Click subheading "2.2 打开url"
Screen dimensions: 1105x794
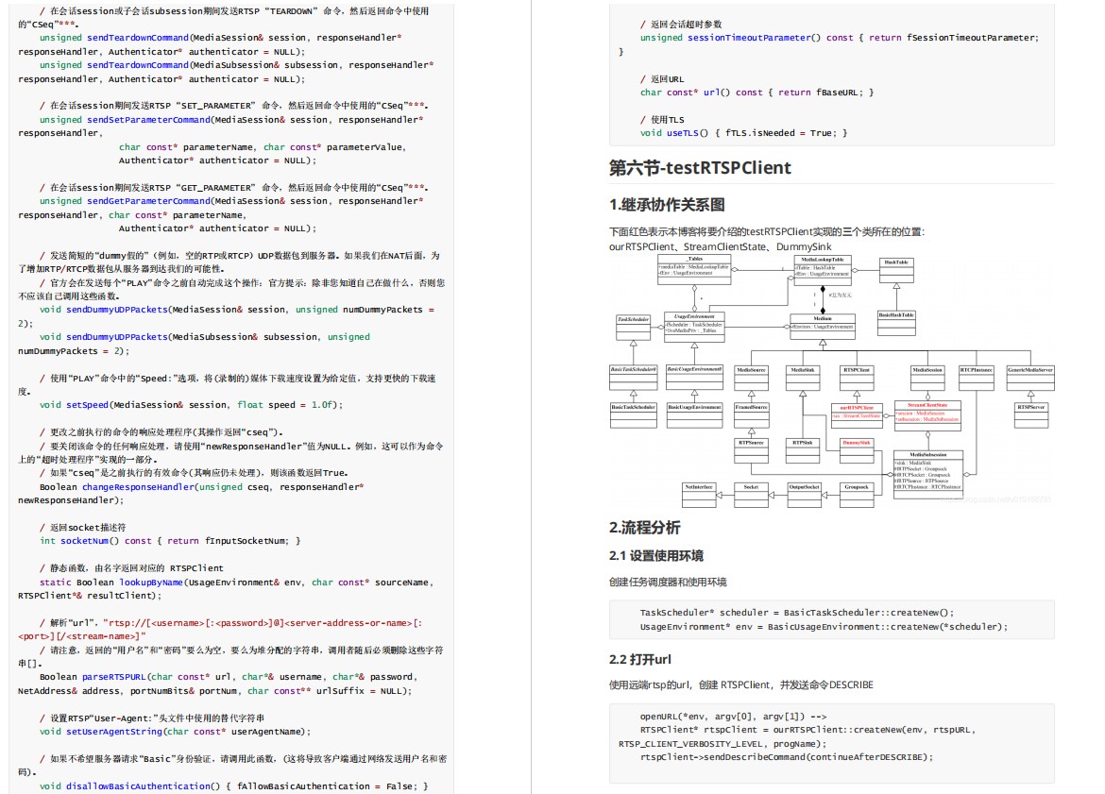pyautogui.click(x=640, y=659)
